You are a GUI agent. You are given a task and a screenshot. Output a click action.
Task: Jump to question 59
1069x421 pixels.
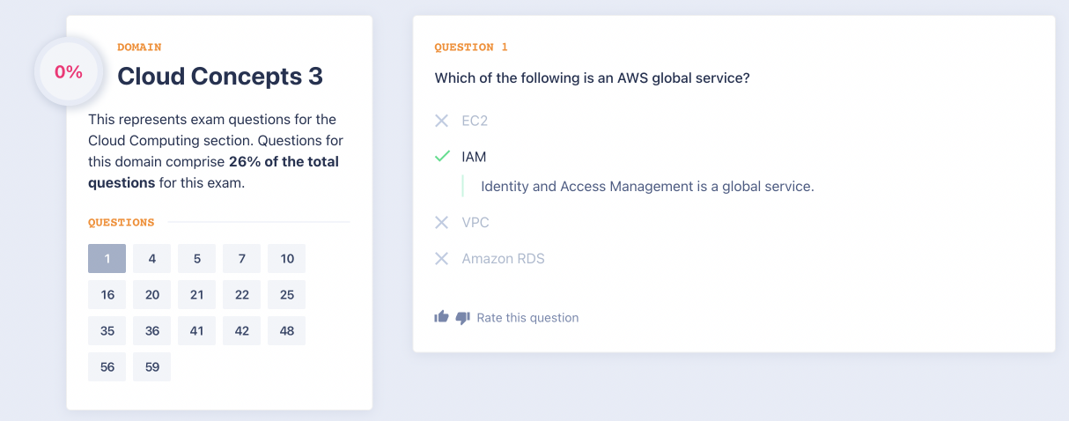152,367
